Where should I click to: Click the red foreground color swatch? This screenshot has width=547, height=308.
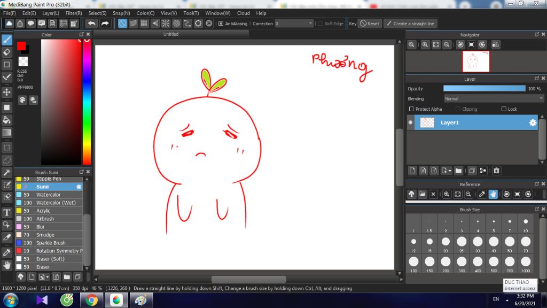coord(21,46)
